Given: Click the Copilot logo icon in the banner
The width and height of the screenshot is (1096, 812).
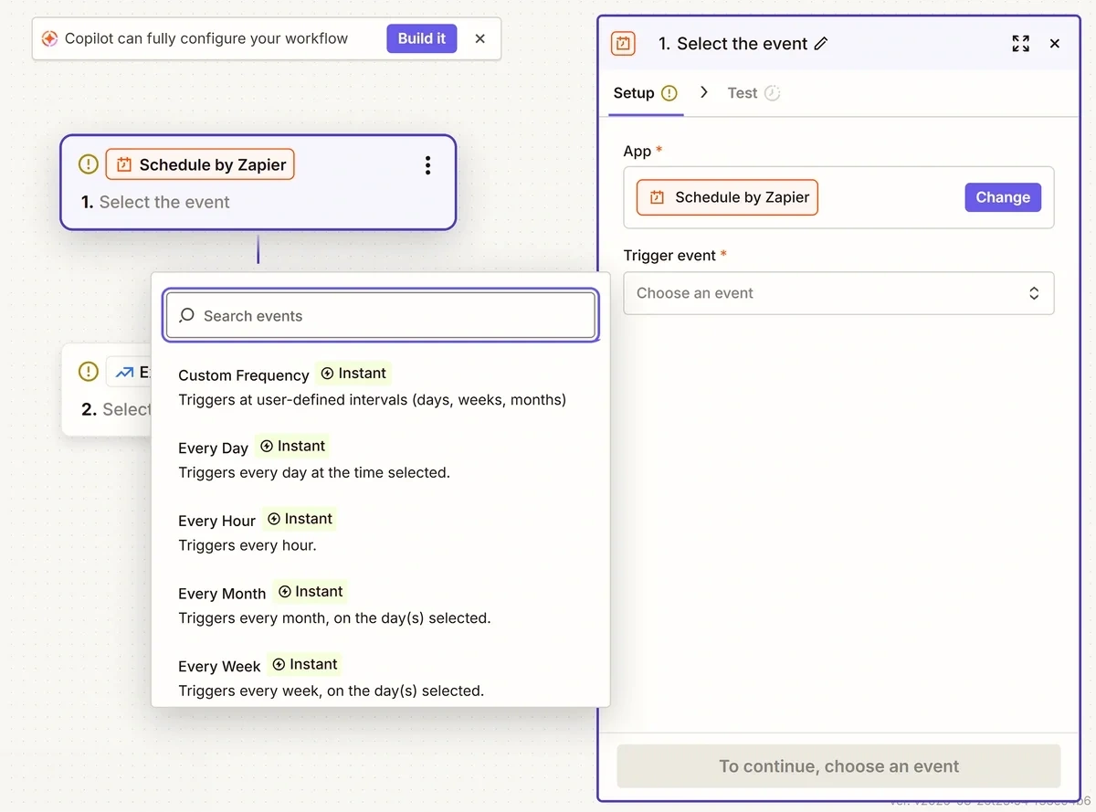Looking at the screenshot, I should tap(50, 38).
